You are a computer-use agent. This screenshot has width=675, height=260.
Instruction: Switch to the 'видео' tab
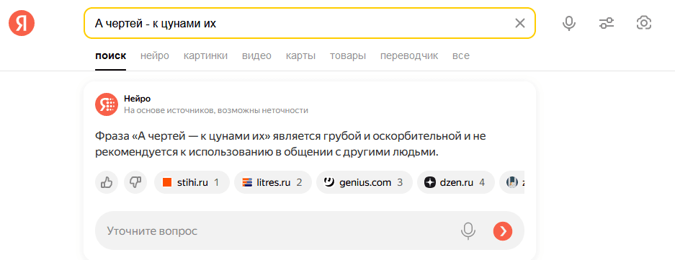[x=256, y=56]
